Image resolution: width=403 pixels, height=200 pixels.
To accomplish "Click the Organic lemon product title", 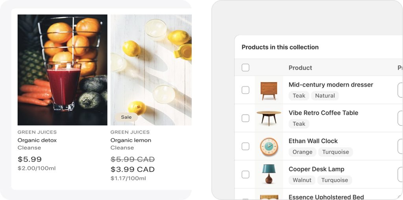I will tap(131, 140).
